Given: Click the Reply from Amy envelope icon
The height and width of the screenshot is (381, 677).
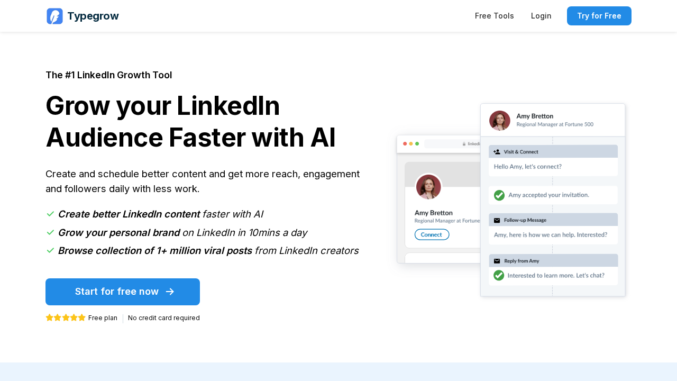Looking at the screenshot, I should coord(497,261).
